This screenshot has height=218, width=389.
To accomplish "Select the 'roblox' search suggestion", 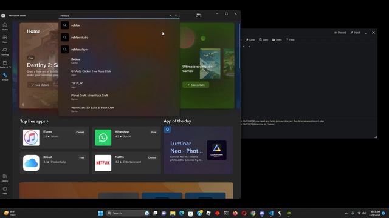I will click(x=119, y=25).
